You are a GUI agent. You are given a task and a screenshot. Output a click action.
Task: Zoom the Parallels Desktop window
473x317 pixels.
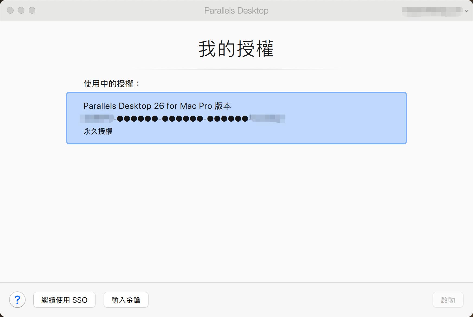(x=32, y=10)
